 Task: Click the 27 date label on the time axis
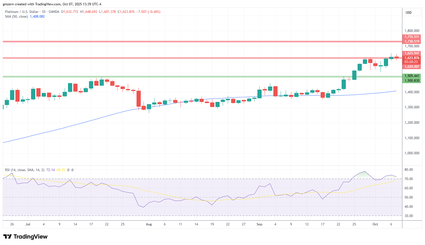coord(244,224)
